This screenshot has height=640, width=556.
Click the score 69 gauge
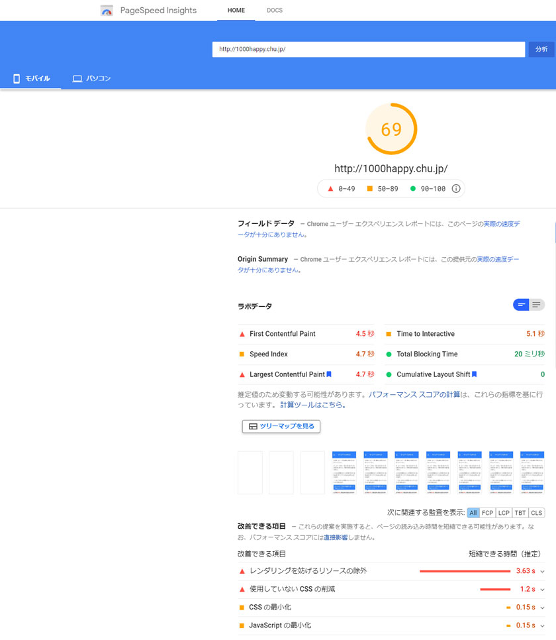click(x=391, y=129)
